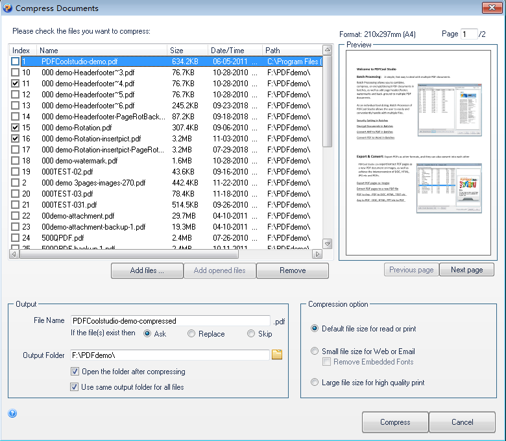Screen dimensions: 506x441
Task: Uncheck 000 demo-Rotation.pdf file checkbox
Action: tap(15, 127)
